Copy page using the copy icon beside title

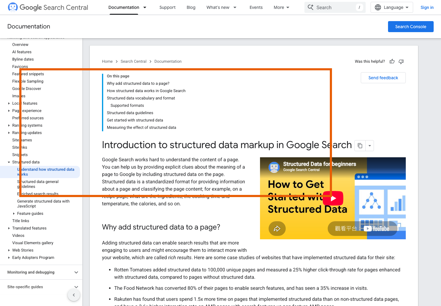(360, 146)
